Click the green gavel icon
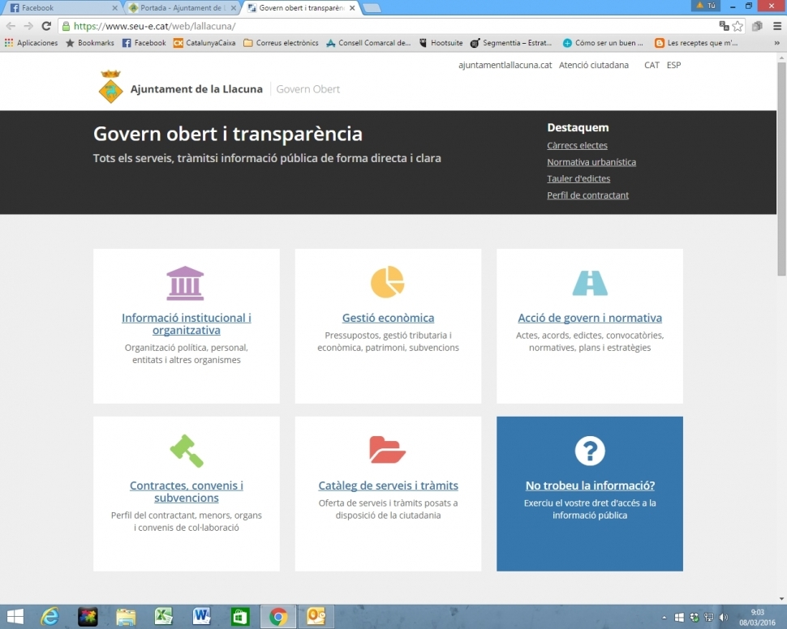 click(186, 451)
